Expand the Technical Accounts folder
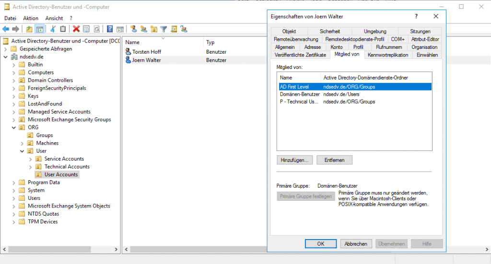 [x=30, y=167]
